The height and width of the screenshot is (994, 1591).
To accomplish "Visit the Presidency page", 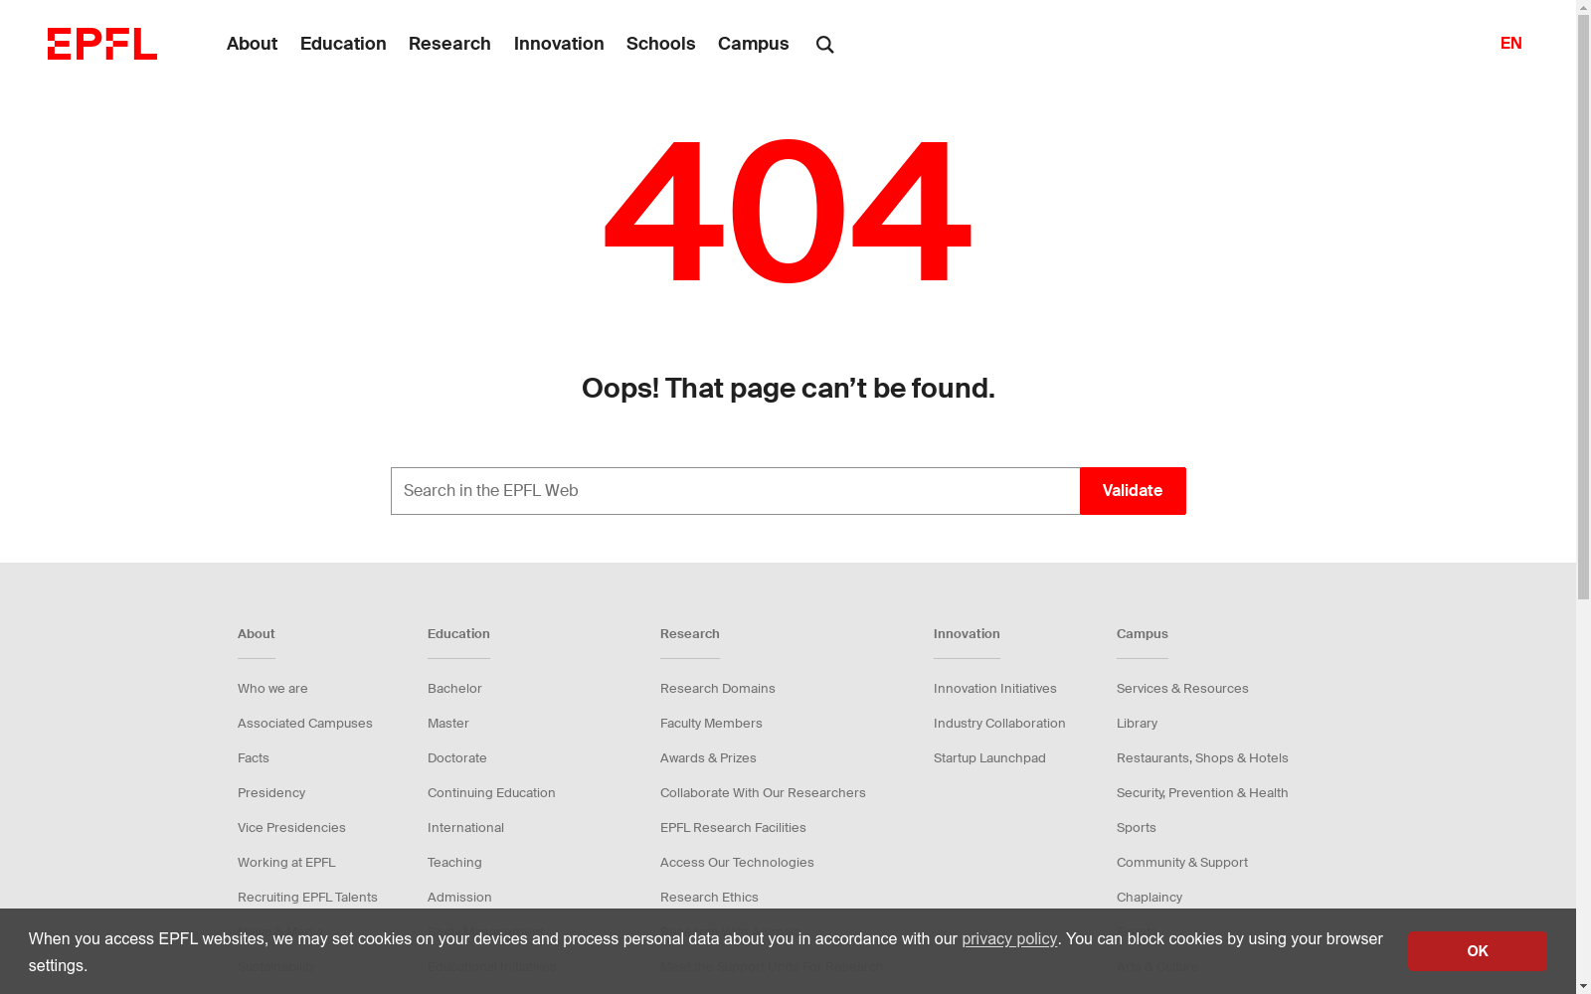I will (271, 793).
